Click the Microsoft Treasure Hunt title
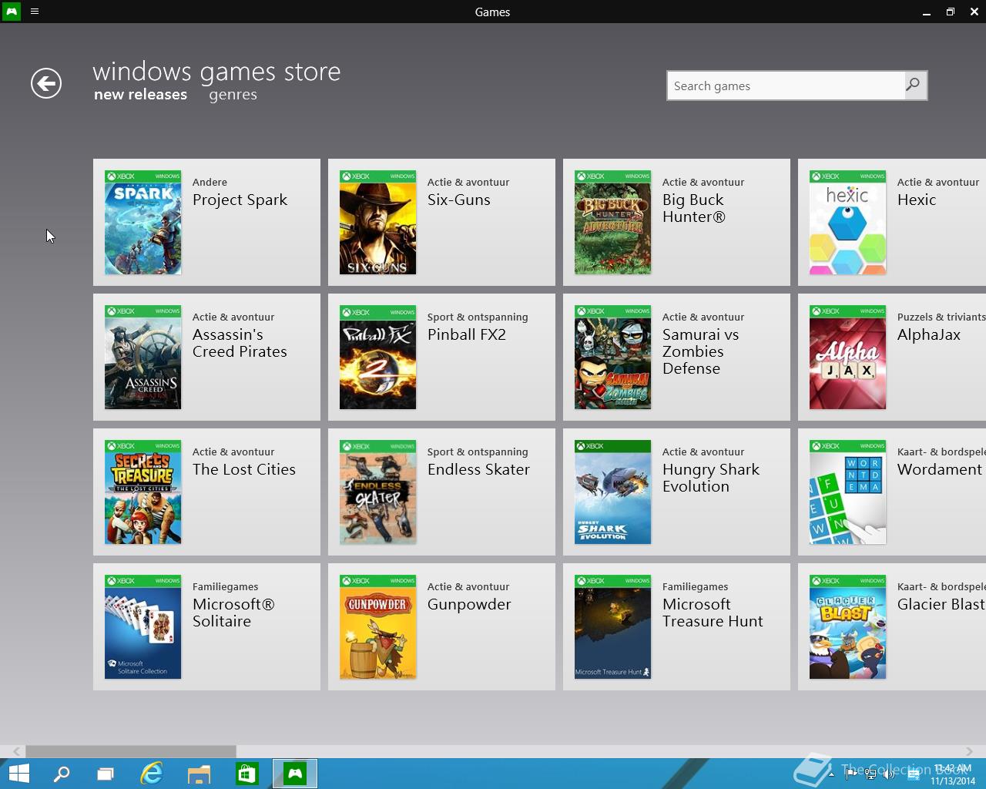986x789 pixels. tap(713, 613)
